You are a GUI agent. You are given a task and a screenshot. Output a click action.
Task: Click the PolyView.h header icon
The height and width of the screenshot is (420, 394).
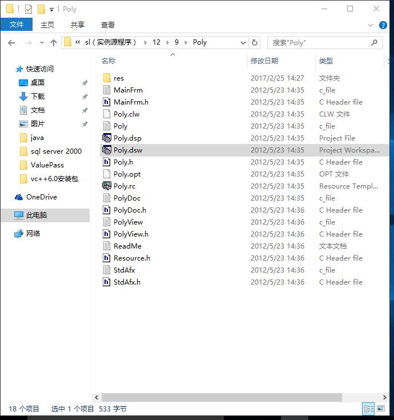[x=107, y=234]
